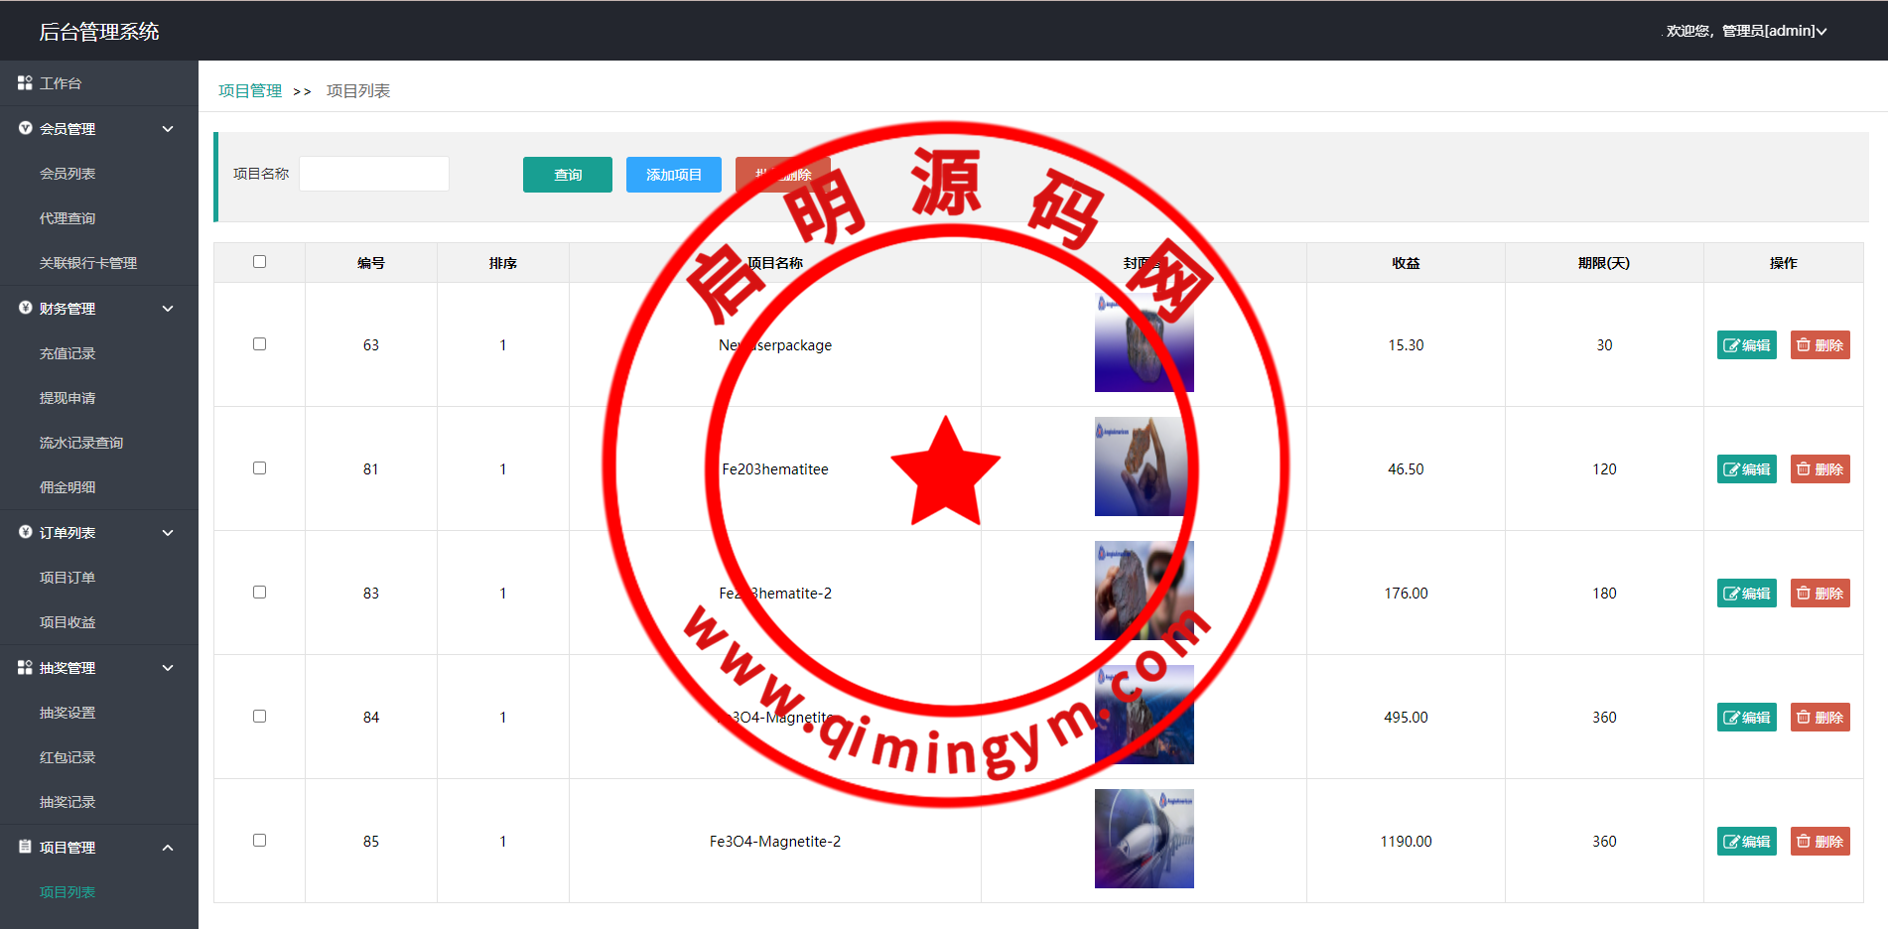Open the admin user dropdown

[x=1747, y=31]
